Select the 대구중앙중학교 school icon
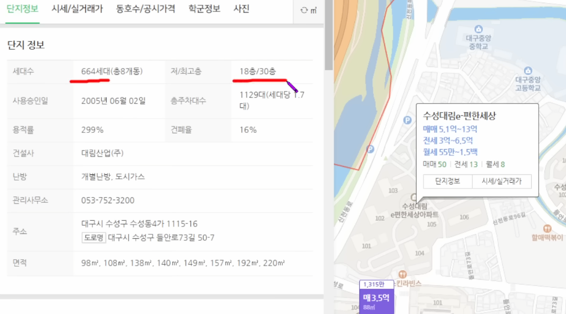This screenshot has width=566, height=314. (x=478, y=29)
